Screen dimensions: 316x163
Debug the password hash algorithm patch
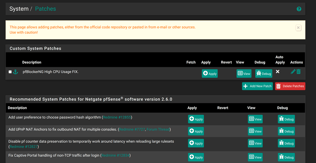(x=286, y=119)
